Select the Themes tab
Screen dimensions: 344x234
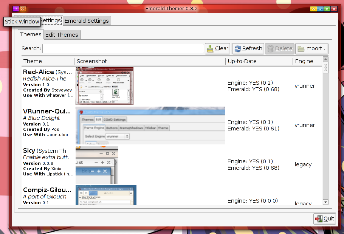click(31, 34)
